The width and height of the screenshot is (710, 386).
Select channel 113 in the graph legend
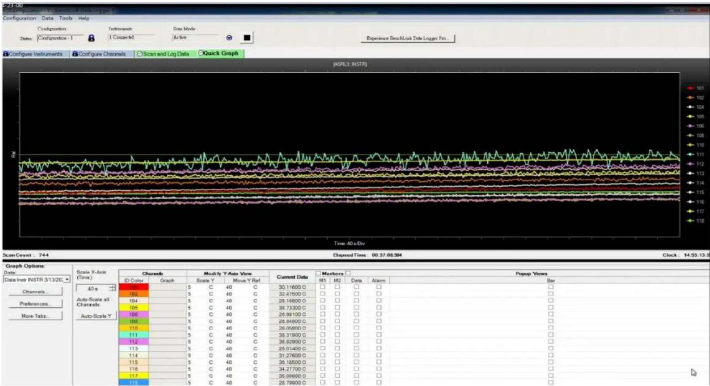click(x=696, y=173)
